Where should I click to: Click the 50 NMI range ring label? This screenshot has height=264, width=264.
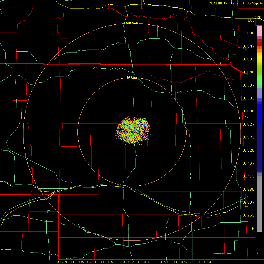[x=132, y=77]
